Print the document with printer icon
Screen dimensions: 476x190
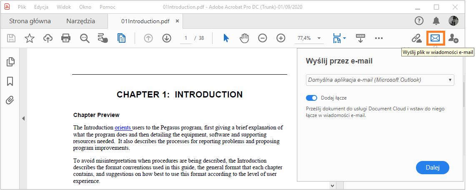[66, 38]
